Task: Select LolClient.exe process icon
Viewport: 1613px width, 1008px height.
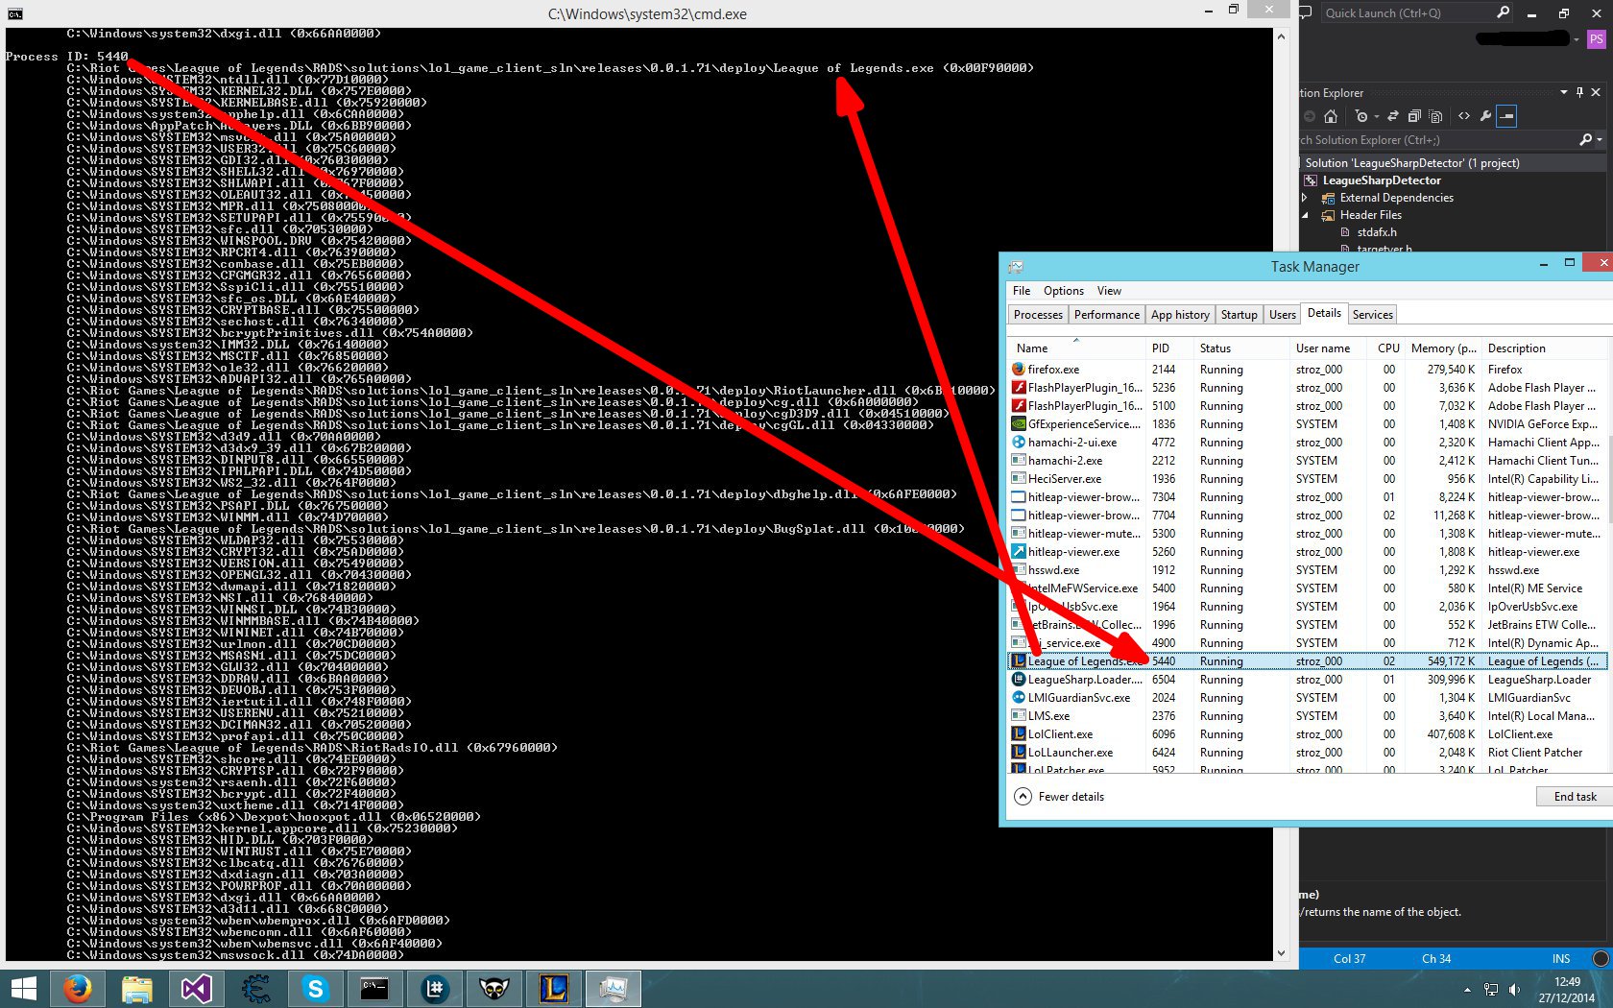Action: (1019, 734)
